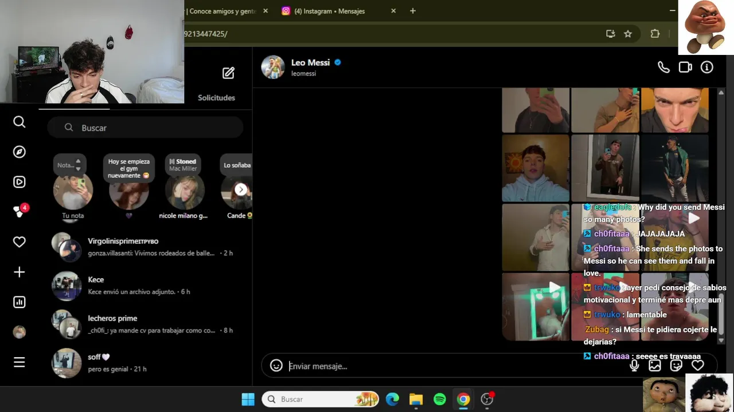The width and height of the screenshot is (734, 412).
Task: Open the browser extensions puzzle icon
Action: click(x=655, y=34)
